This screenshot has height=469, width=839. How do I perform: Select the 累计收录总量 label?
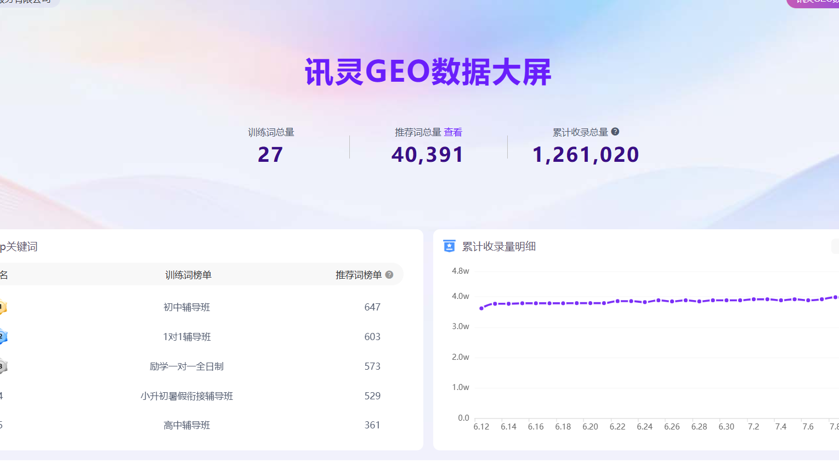pyautogui.click(x=580, y=132)
